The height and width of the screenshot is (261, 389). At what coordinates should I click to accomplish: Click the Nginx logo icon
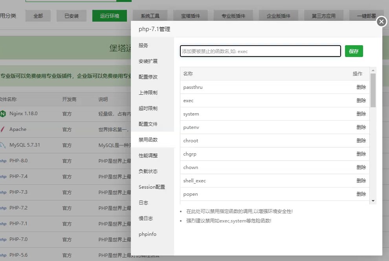(x=3, y=114)
